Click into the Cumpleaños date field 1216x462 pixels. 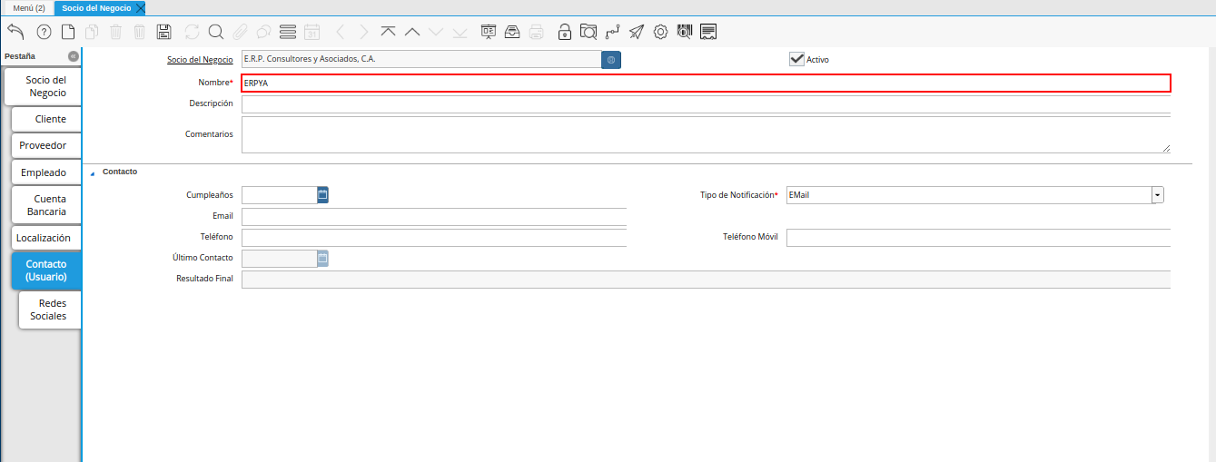279,194
